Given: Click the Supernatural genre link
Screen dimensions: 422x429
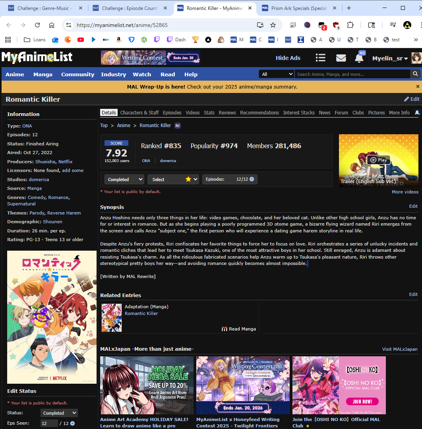Looking at the screenshot, I should click(x=21, y=204).
